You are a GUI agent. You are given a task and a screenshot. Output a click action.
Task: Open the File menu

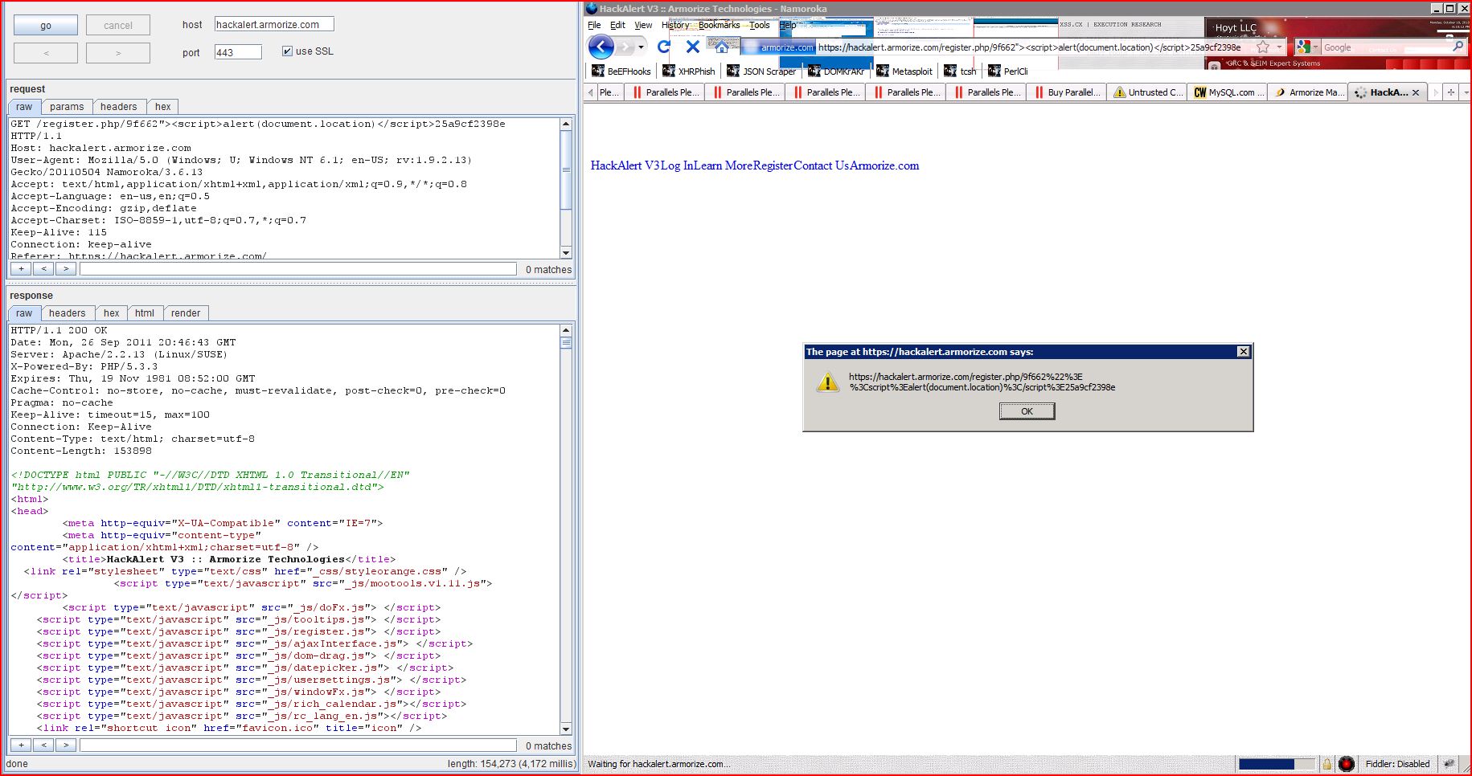594,25
